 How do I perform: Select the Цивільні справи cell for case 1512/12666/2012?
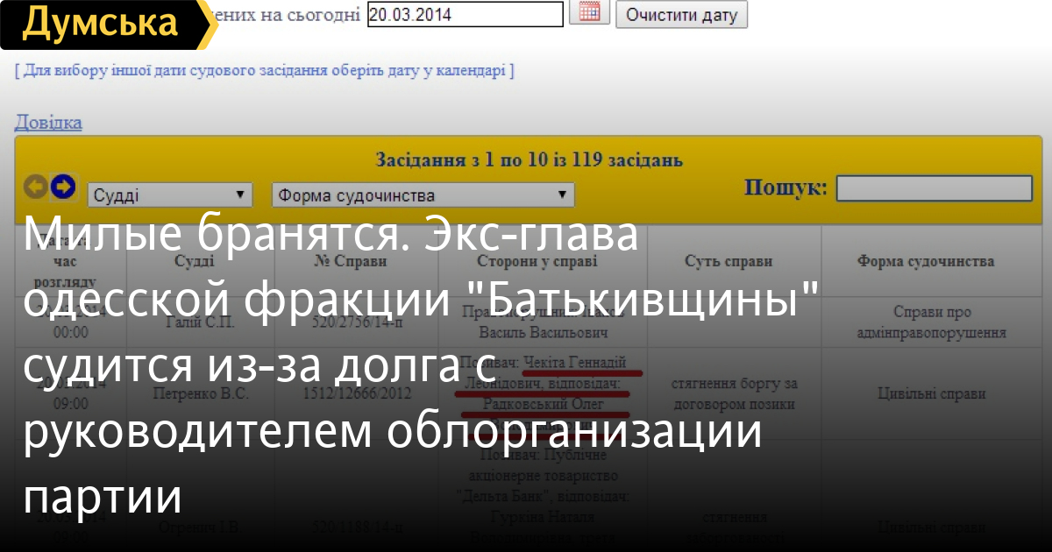[x=931, y=394]
